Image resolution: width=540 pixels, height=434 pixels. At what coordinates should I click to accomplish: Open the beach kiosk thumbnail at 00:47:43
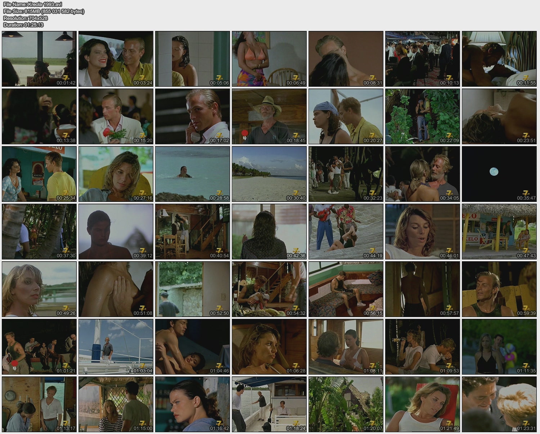click(499, 231)
